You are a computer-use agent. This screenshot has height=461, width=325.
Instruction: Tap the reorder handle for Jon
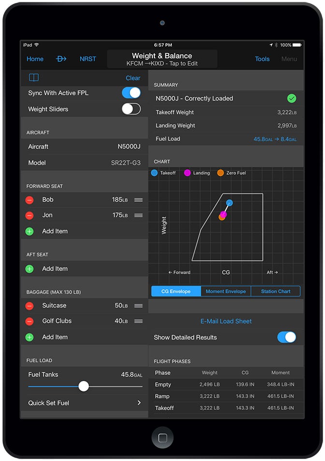click(138, 215)
